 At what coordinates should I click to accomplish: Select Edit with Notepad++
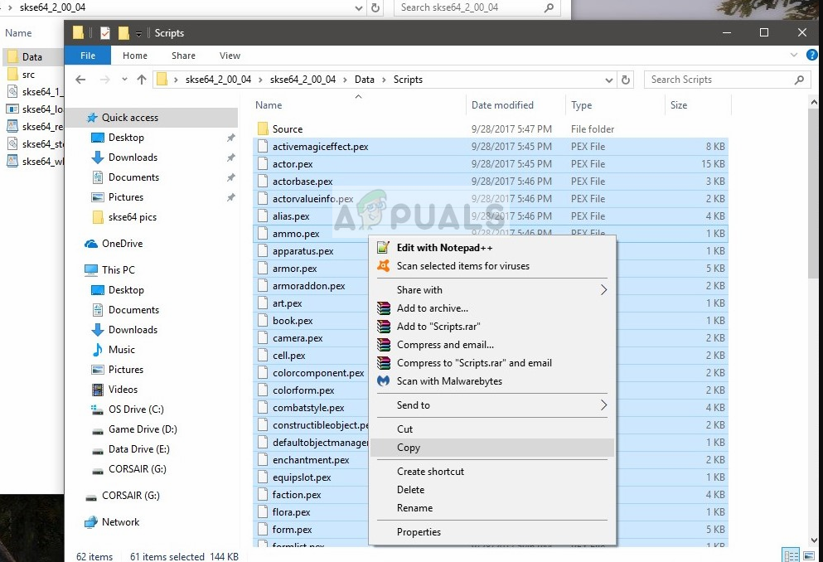coord(491,248)
